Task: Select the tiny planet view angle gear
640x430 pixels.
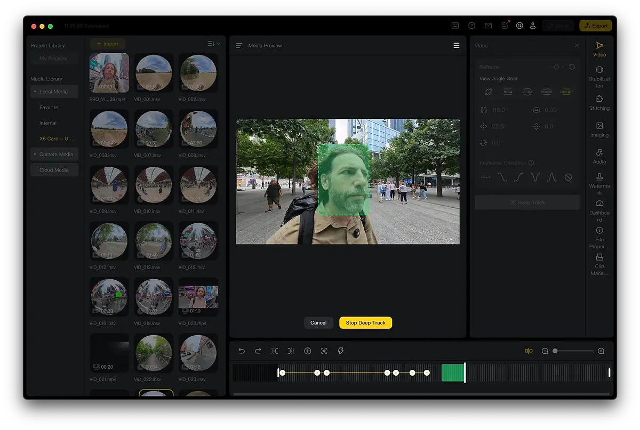Action: (x=489, y=92)
